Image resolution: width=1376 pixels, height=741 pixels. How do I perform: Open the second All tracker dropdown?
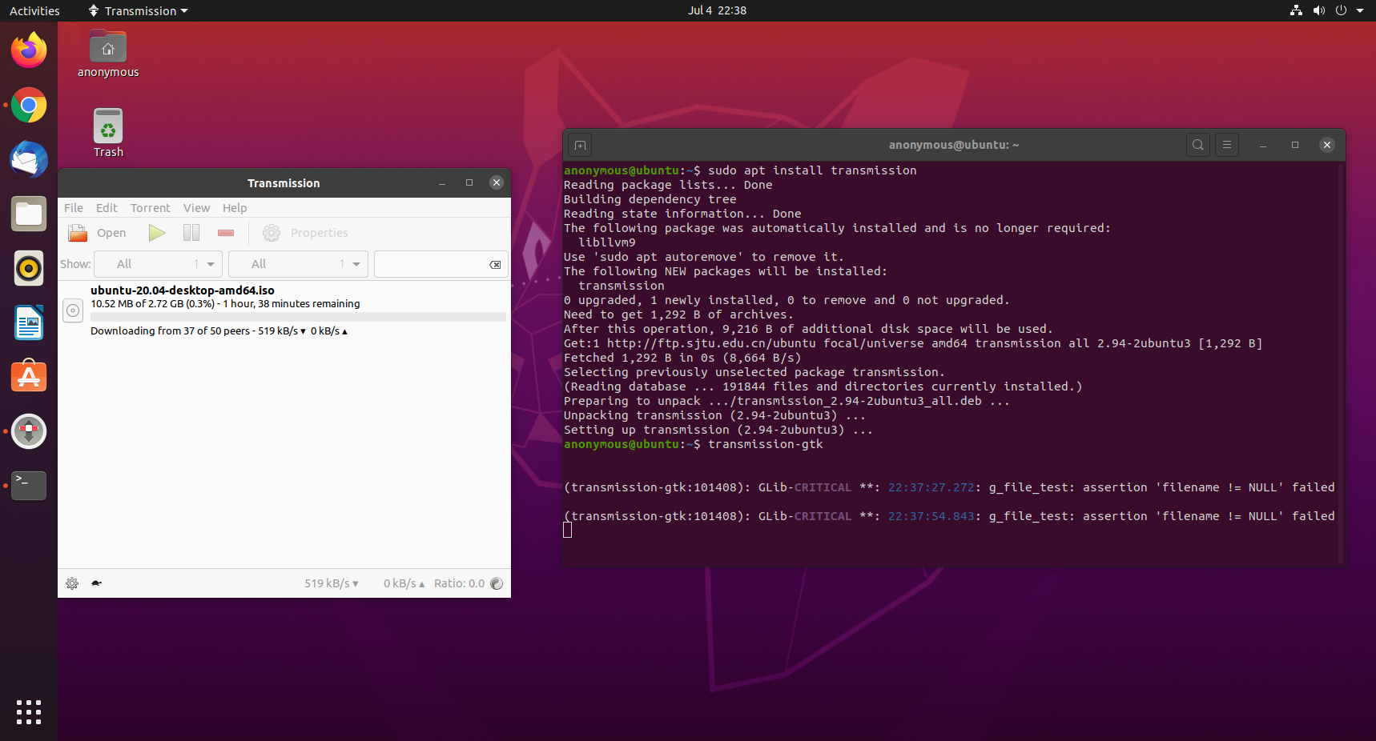click(297, 263)
